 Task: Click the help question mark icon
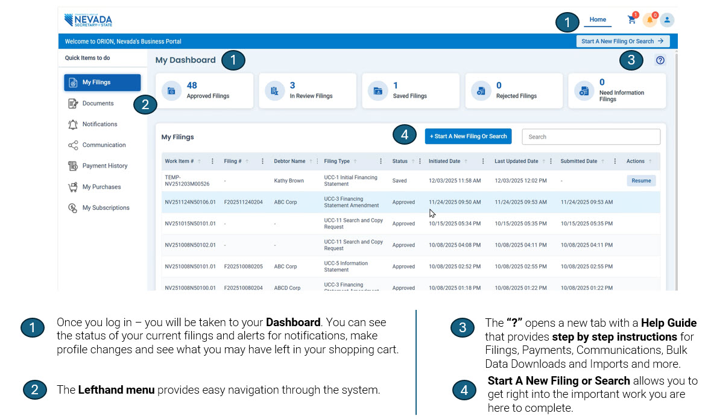pos(660,60)
